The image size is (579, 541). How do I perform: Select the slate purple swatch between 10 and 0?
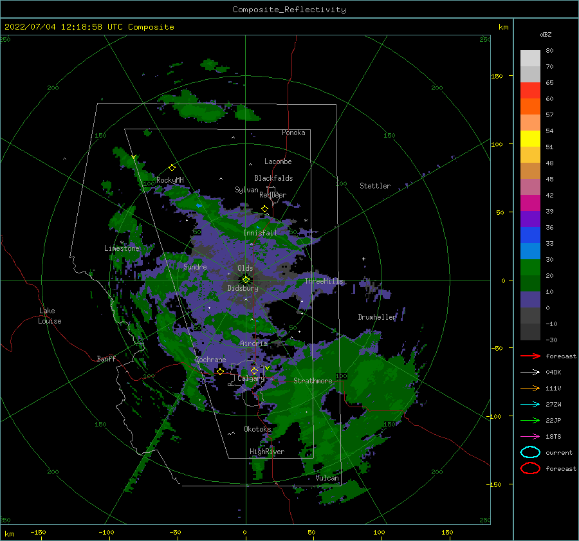[530, 300]
